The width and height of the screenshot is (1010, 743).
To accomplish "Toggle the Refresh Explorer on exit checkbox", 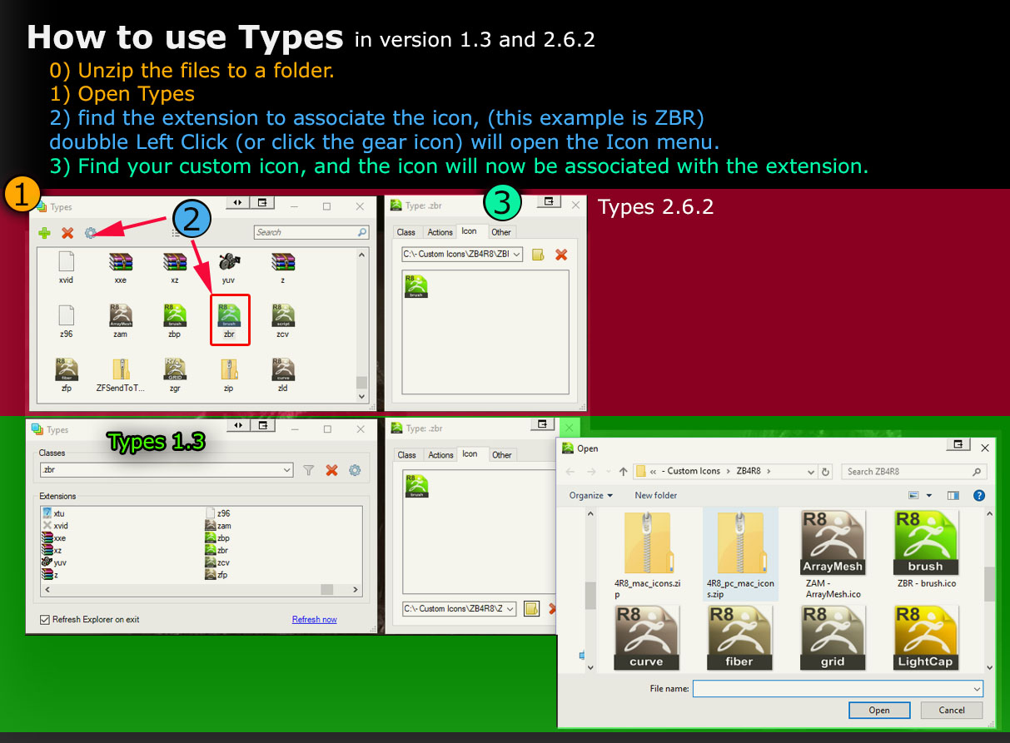I will [45, 619].
